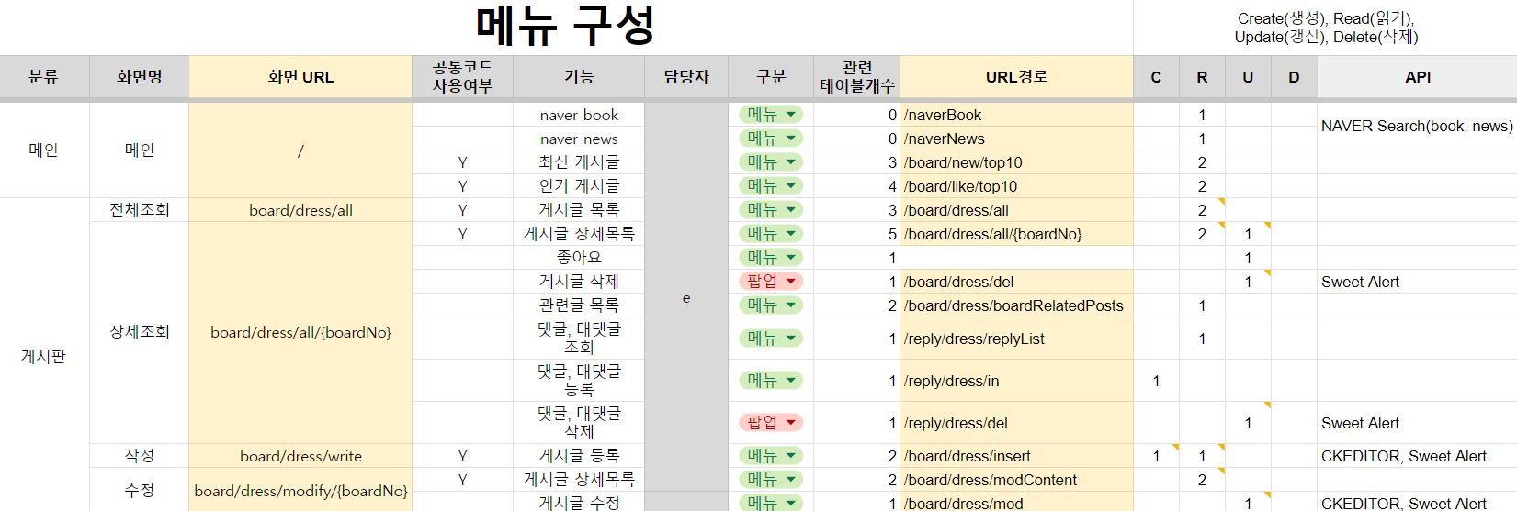This screenshot has height=511, width=1517.
Task: Select the 댓글, 대댓글 등록 cell
Action: tap(579, 381)
